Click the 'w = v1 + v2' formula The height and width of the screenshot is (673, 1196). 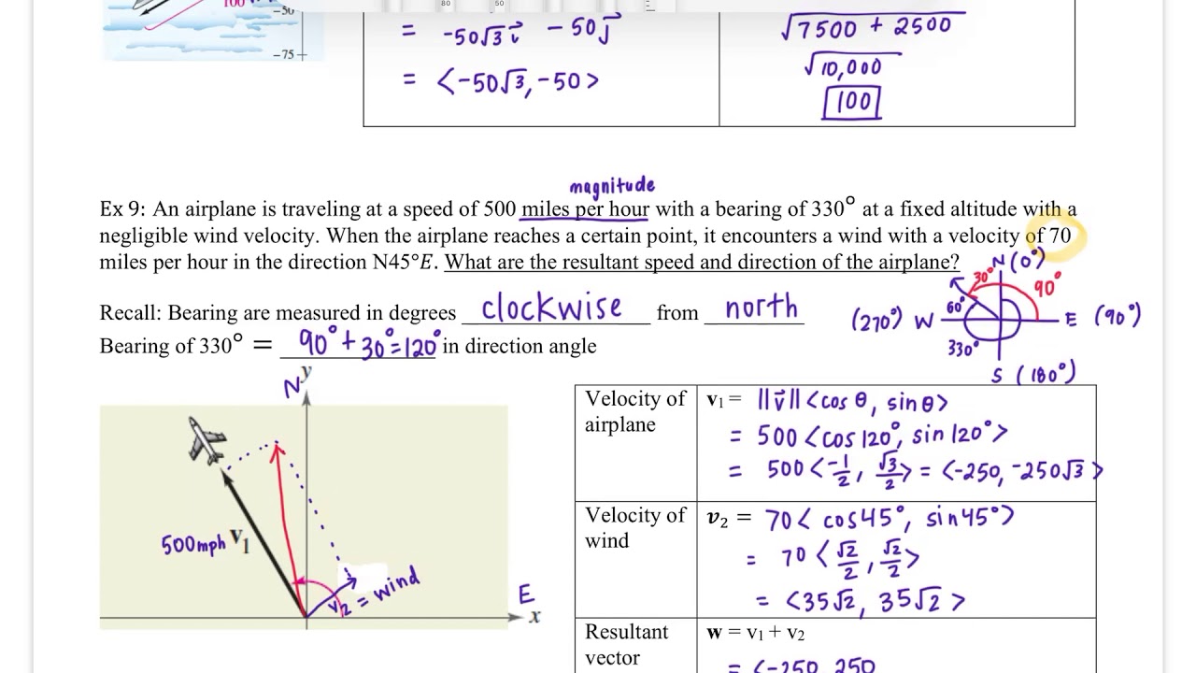click(x=756, y=633)
